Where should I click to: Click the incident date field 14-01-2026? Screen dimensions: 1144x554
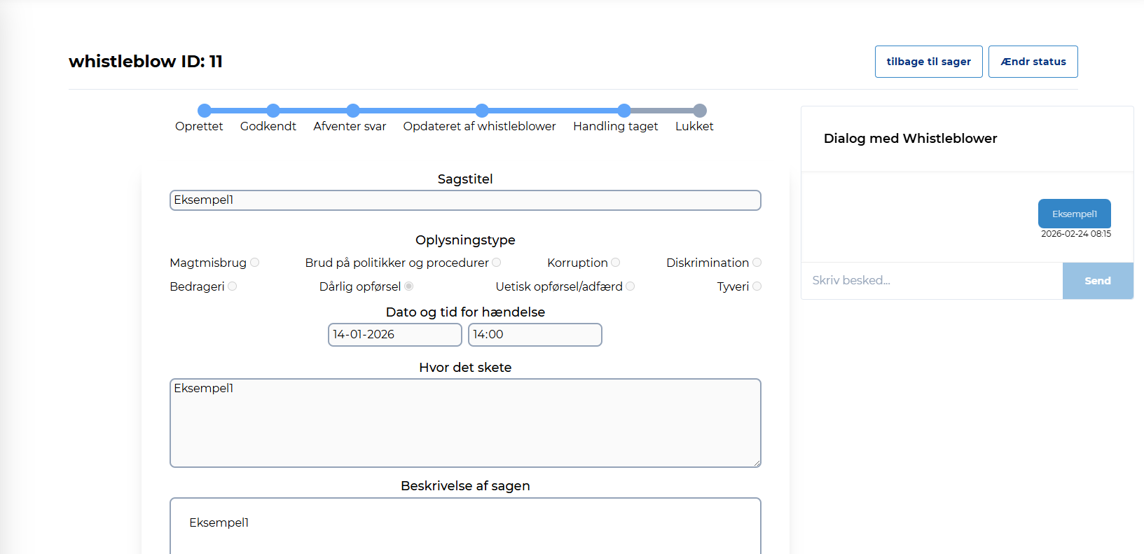[x=394, y=335]
